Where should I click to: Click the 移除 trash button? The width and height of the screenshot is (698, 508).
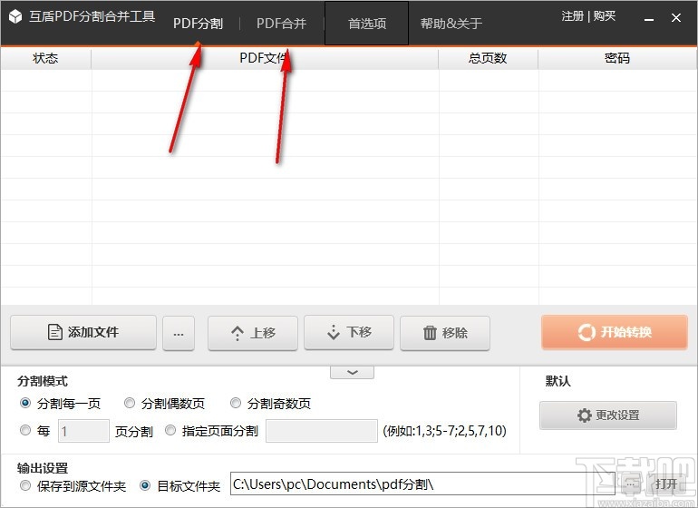tap(445, 333)
